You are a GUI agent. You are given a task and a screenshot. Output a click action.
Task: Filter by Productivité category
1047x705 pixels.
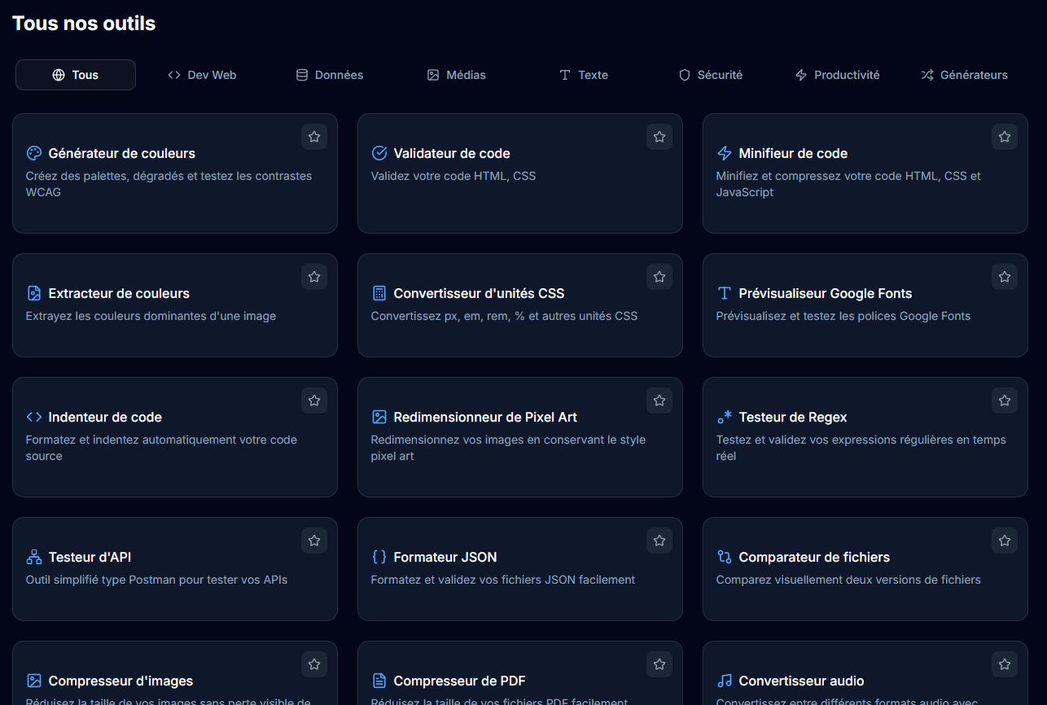837,75
